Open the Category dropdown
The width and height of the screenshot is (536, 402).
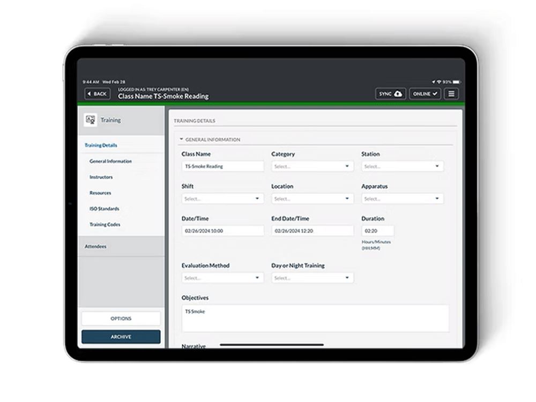[x=312, y=167]
